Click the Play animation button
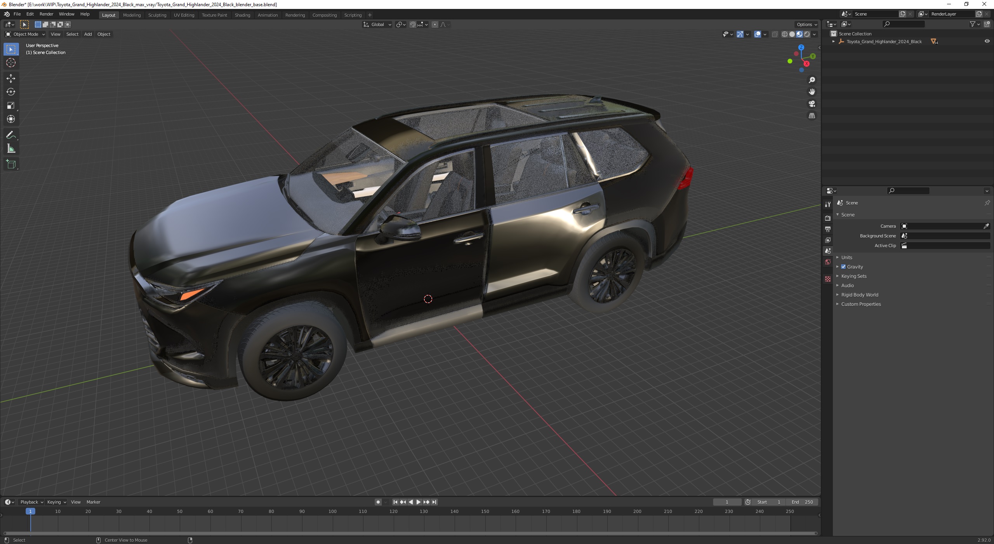 (x=419, y=502)
